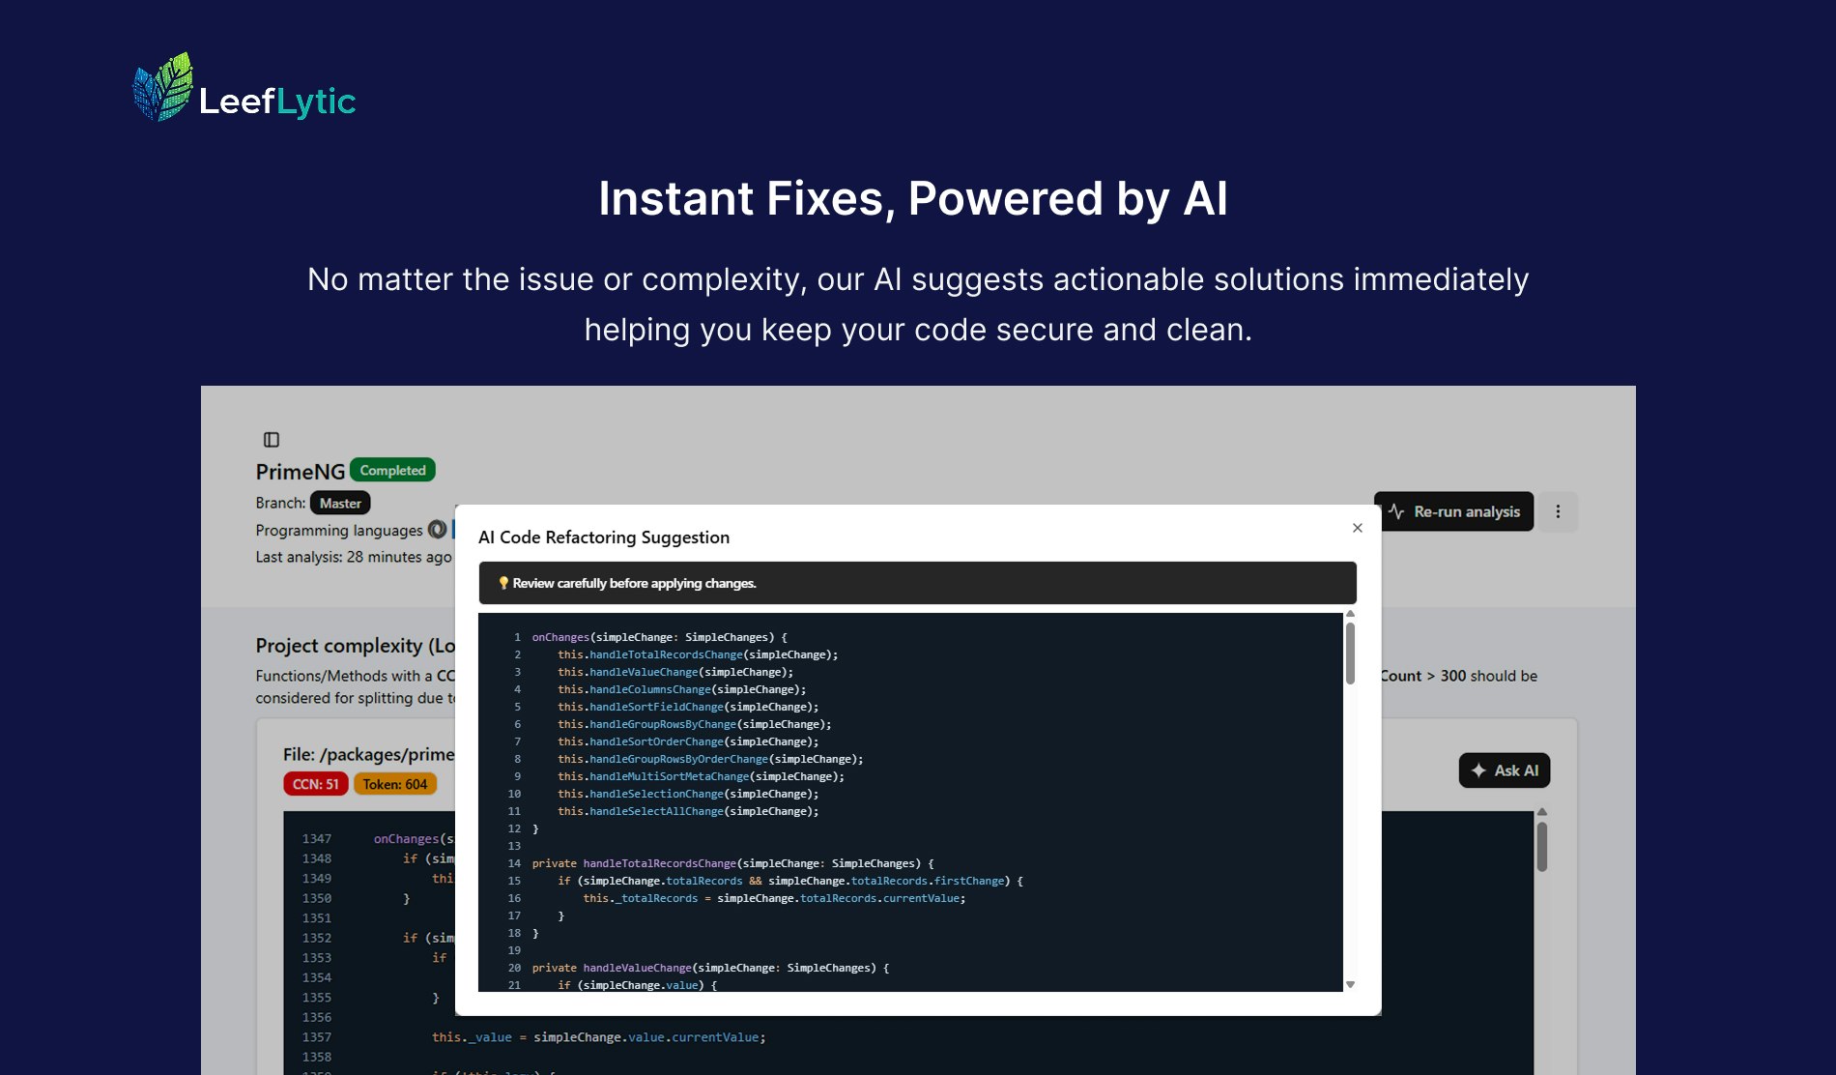Click the 'Project complexity' section heading
The image size is (1836, 1075).
[355, 645]
